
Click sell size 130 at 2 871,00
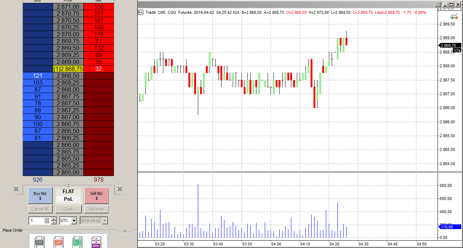(x=99, y=7)
